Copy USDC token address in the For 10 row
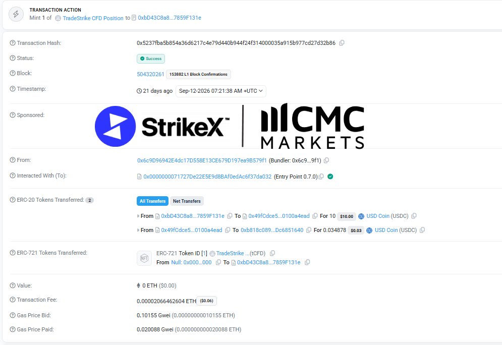502x345 pixels. point(414,216)
